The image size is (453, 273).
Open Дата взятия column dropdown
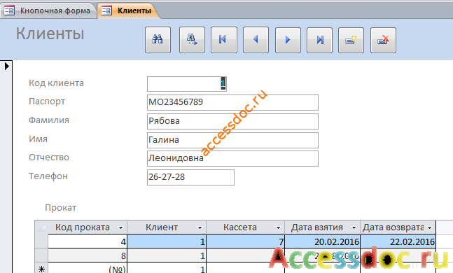point(354,228)
